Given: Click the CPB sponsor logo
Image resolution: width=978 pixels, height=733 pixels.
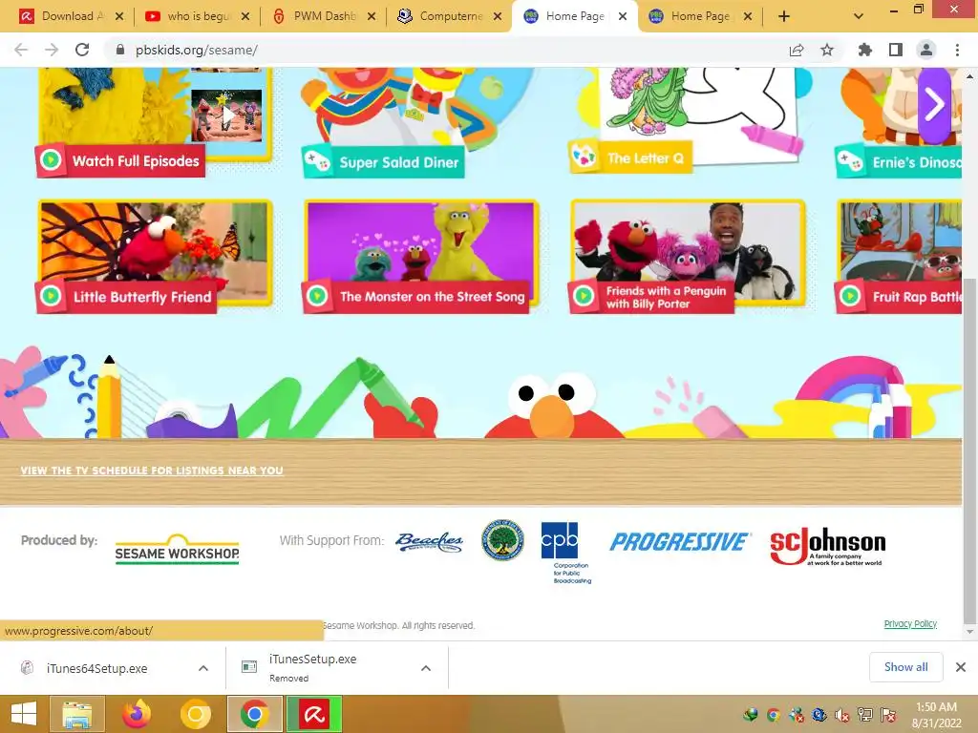Looking at the screenshot, I should (x=565, y=553).
